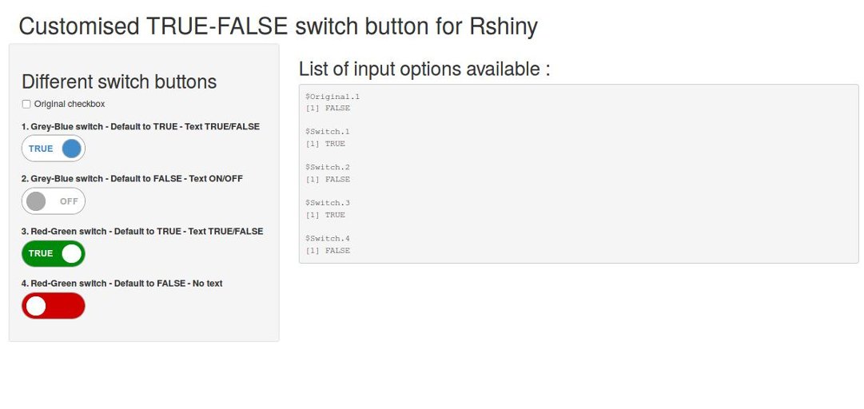Click the page title about Rshiny switch button

[278, 26]
